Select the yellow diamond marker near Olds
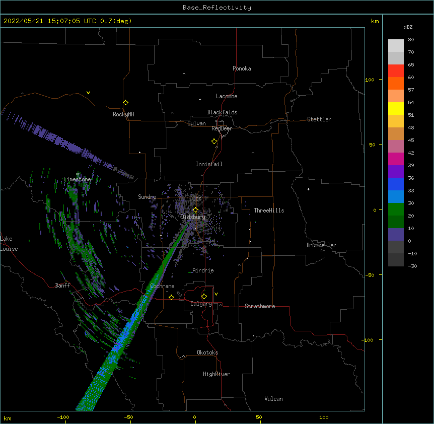The image size is (434, 424). tap(195, 210)
